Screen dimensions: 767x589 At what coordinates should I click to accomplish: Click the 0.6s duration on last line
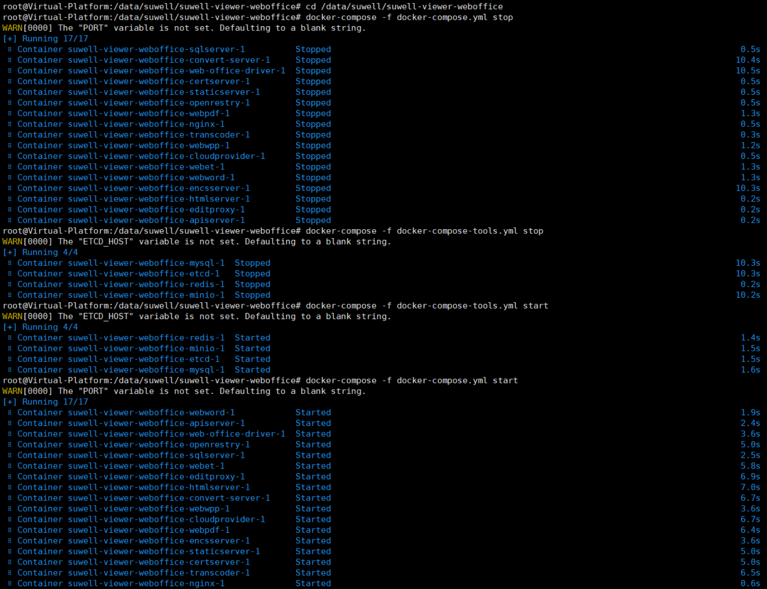click(750, 583)
